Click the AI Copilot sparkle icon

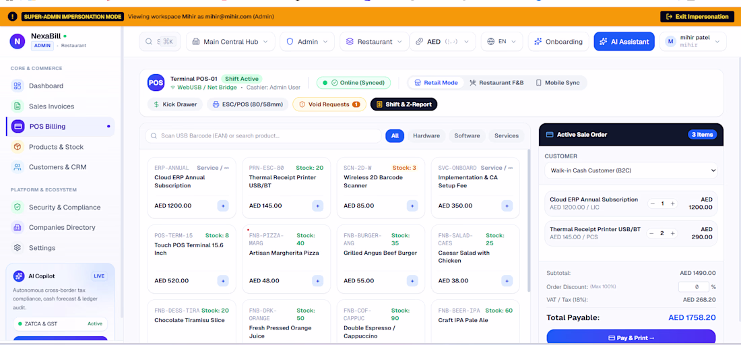coord(19,276)
